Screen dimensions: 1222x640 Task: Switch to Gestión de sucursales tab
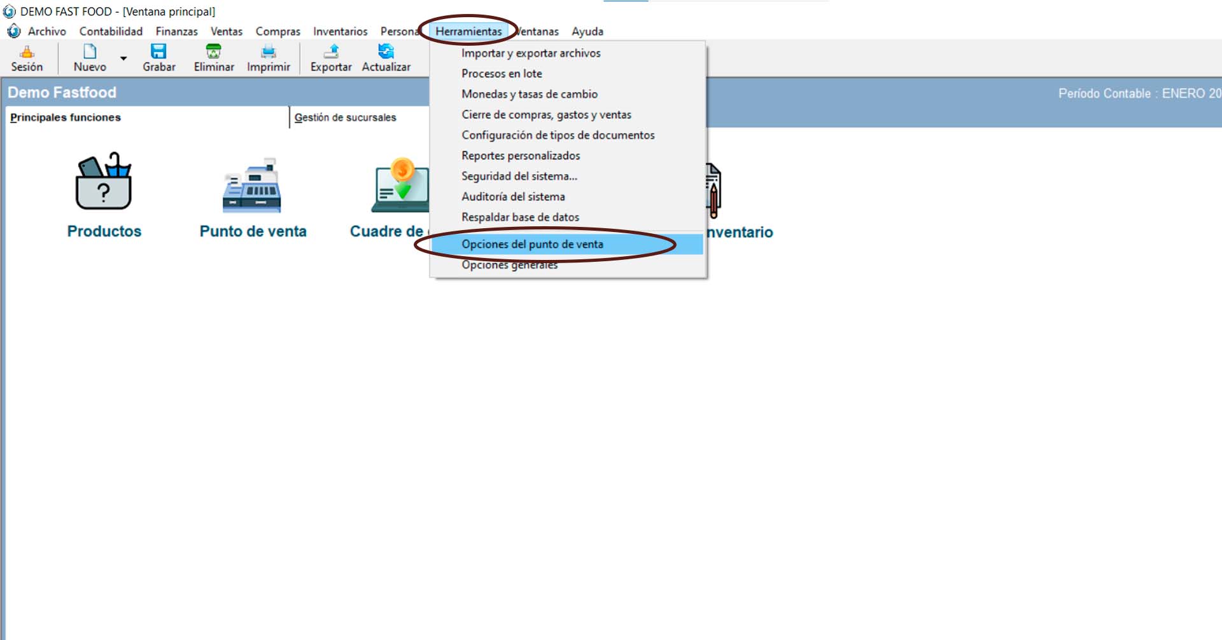[345, 118]
